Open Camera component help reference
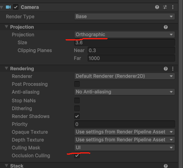Screen dimensions: 183x168 click(x=157, y=7)
